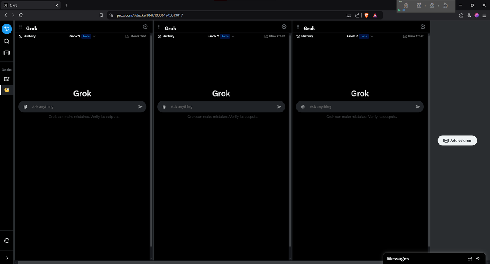490x264 pixels.
Task: Open settings gear of middle Grok column
Action: coord(284,27)
